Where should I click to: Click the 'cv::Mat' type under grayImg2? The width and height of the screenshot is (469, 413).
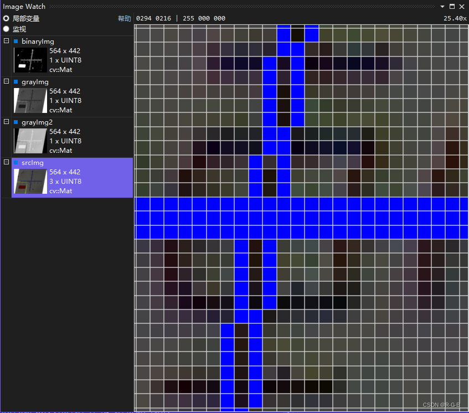click(61, 151)
